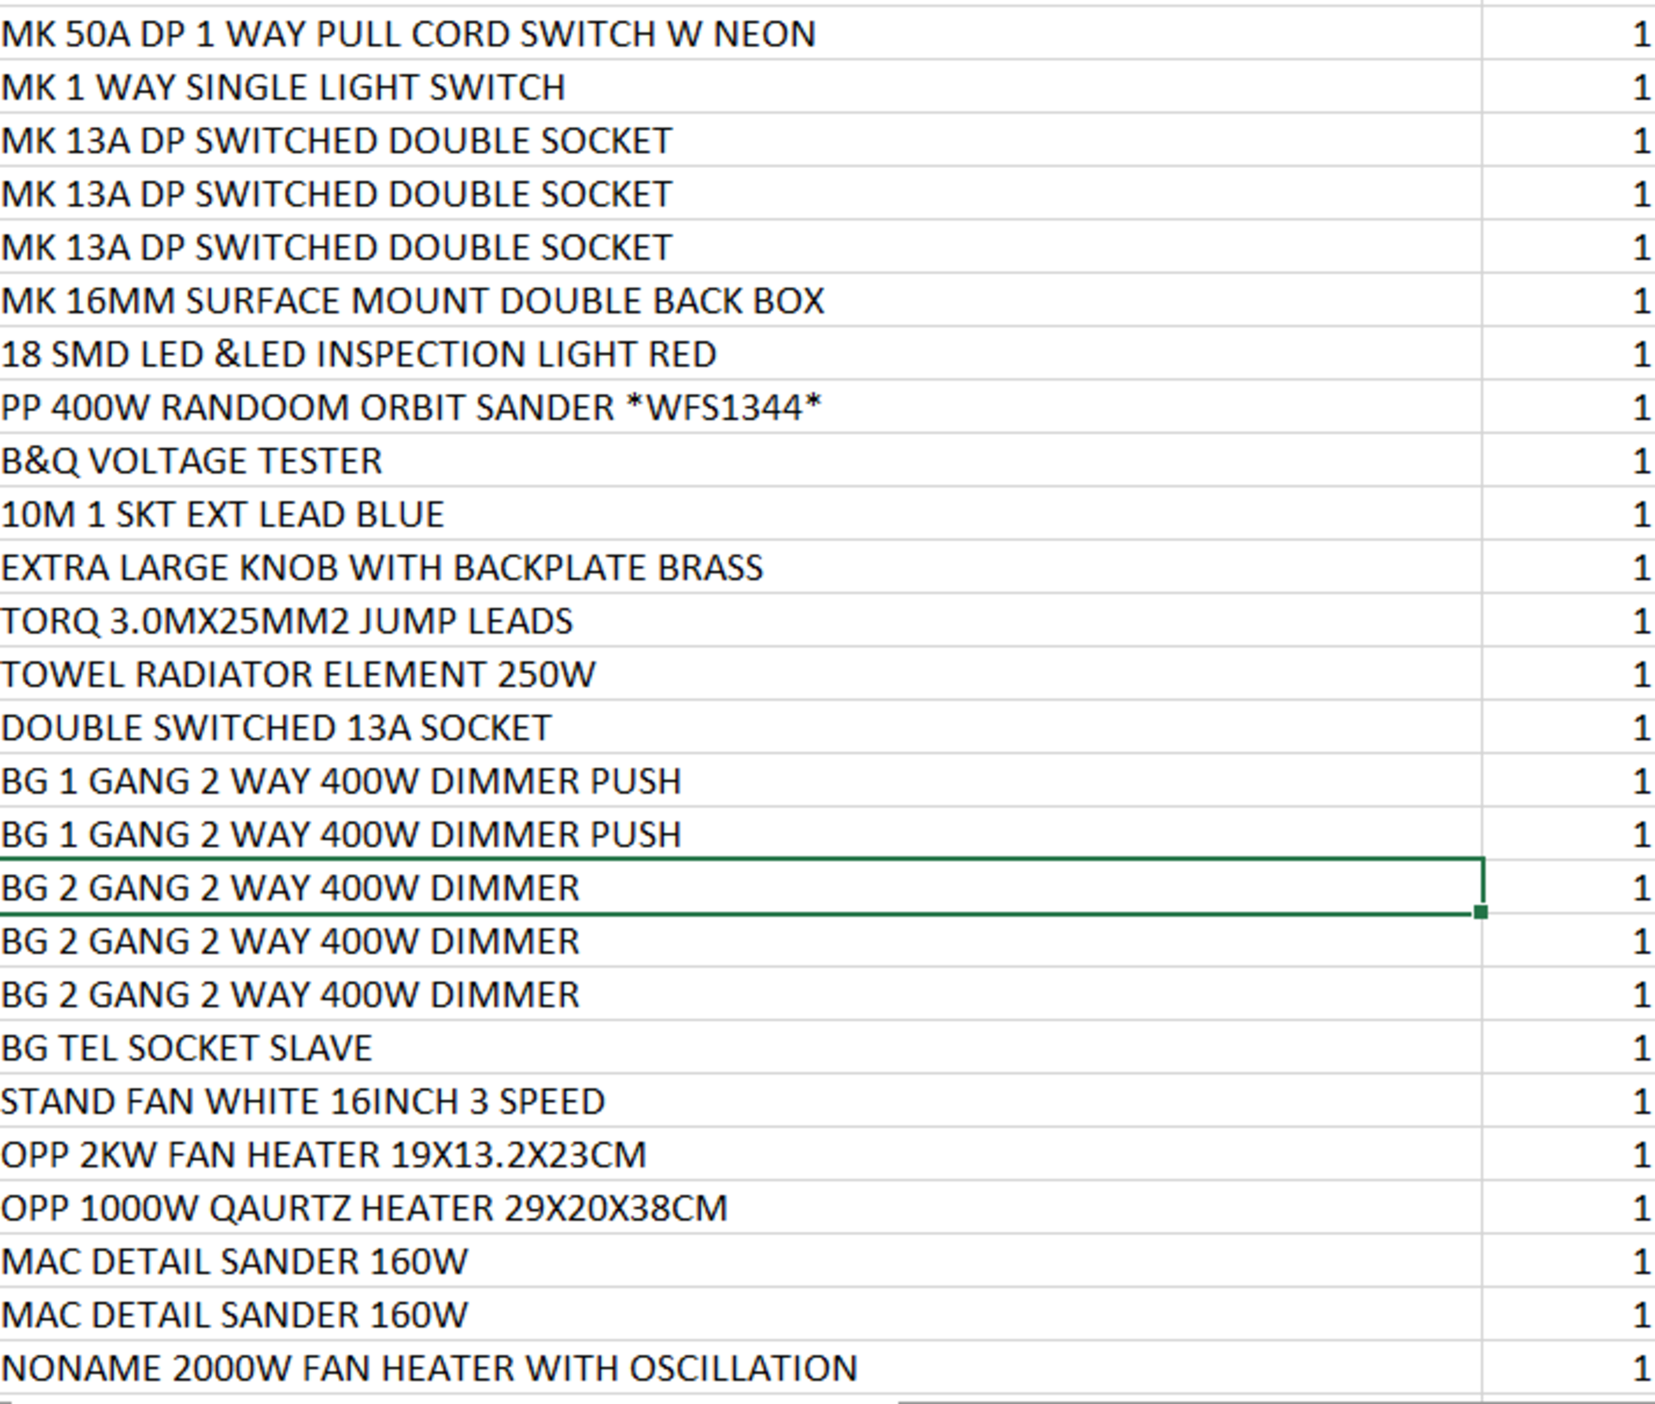Click quantity 1 next to the selected BG 2 GANG cell
The image size is (1655, 1404).
point(1569,888)
